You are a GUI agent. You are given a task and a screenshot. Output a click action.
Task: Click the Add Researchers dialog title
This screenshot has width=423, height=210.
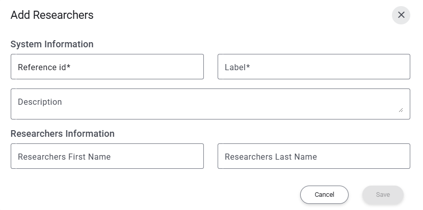tap(52, 15)
